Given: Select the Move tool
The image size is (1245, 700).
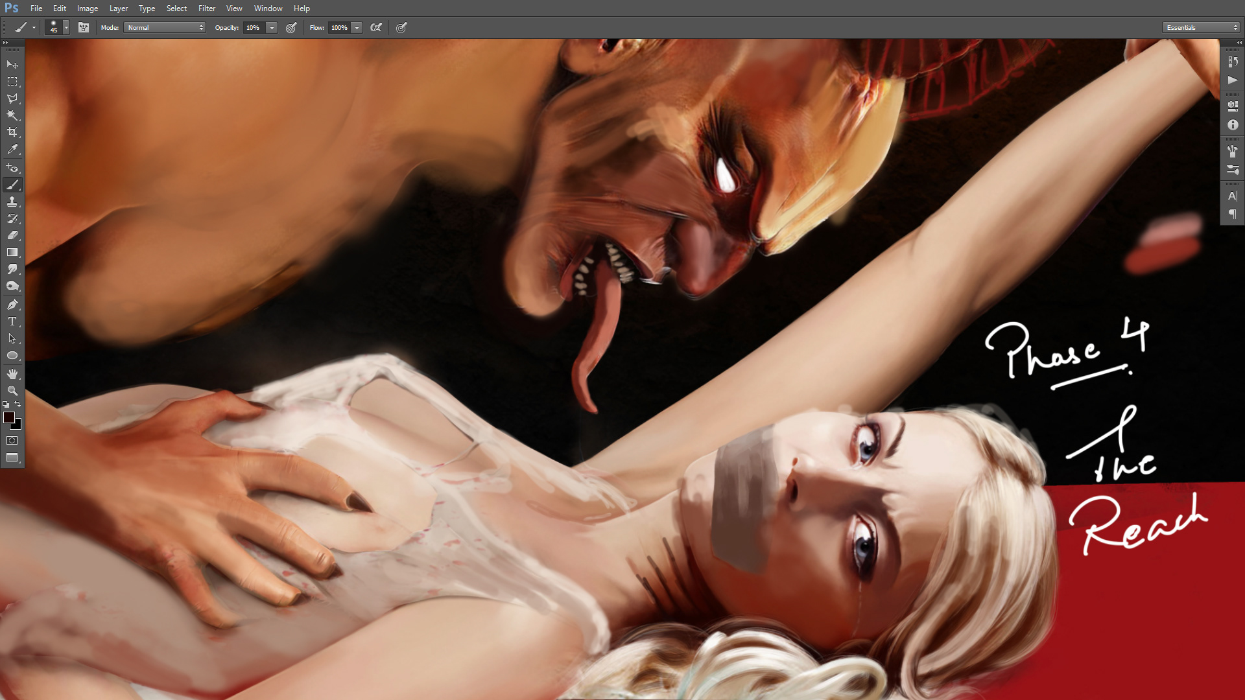Looking at the screenshot, I should [12, 65].
